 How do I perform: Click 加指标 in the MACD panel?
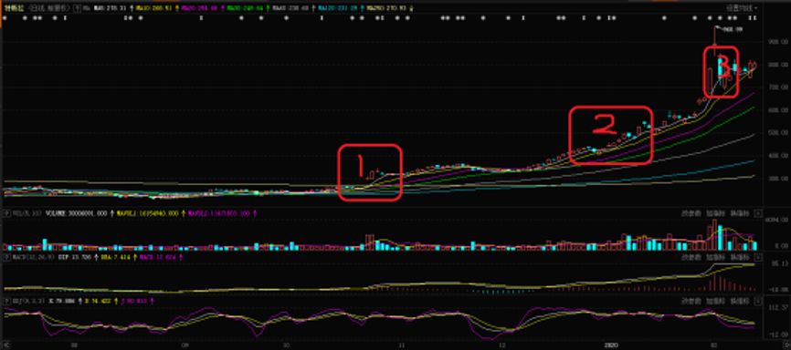click(x=715, y=257)
